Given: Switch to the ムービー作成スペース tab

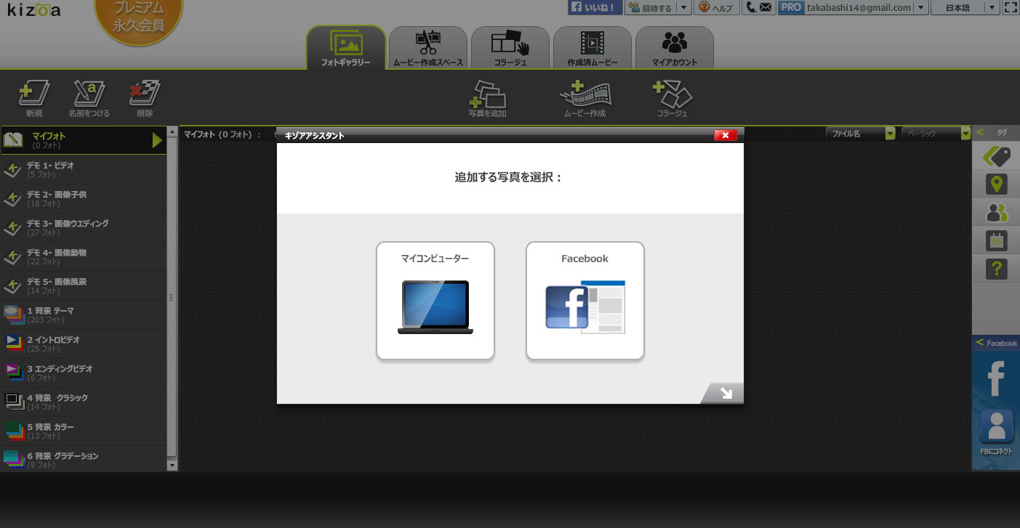Looking at the screenshot, I should [427, 48].
